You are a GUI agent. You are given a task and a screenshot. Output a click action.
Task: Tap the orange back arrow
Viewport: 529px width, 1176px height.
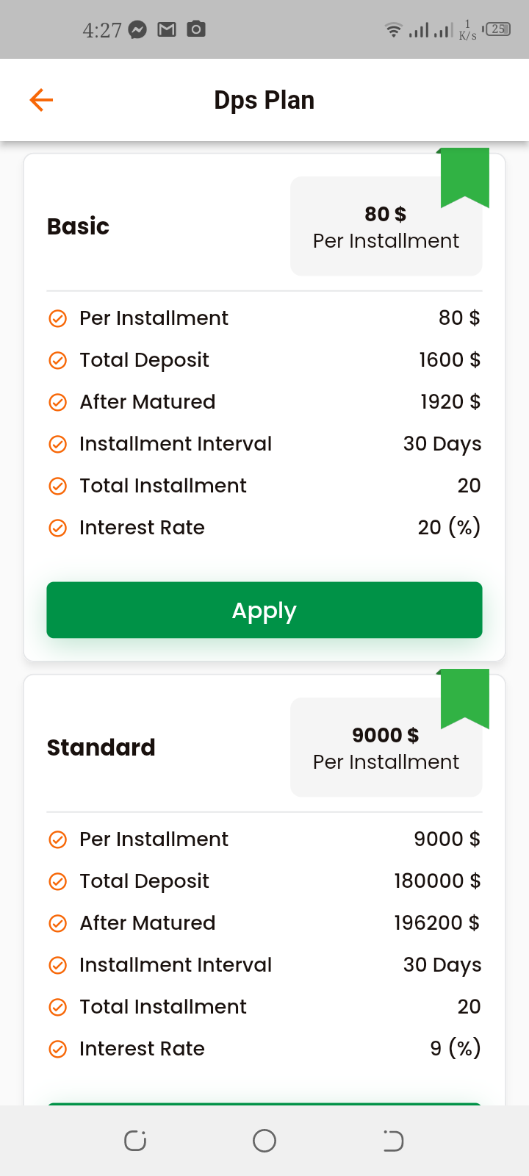[41, 100]
